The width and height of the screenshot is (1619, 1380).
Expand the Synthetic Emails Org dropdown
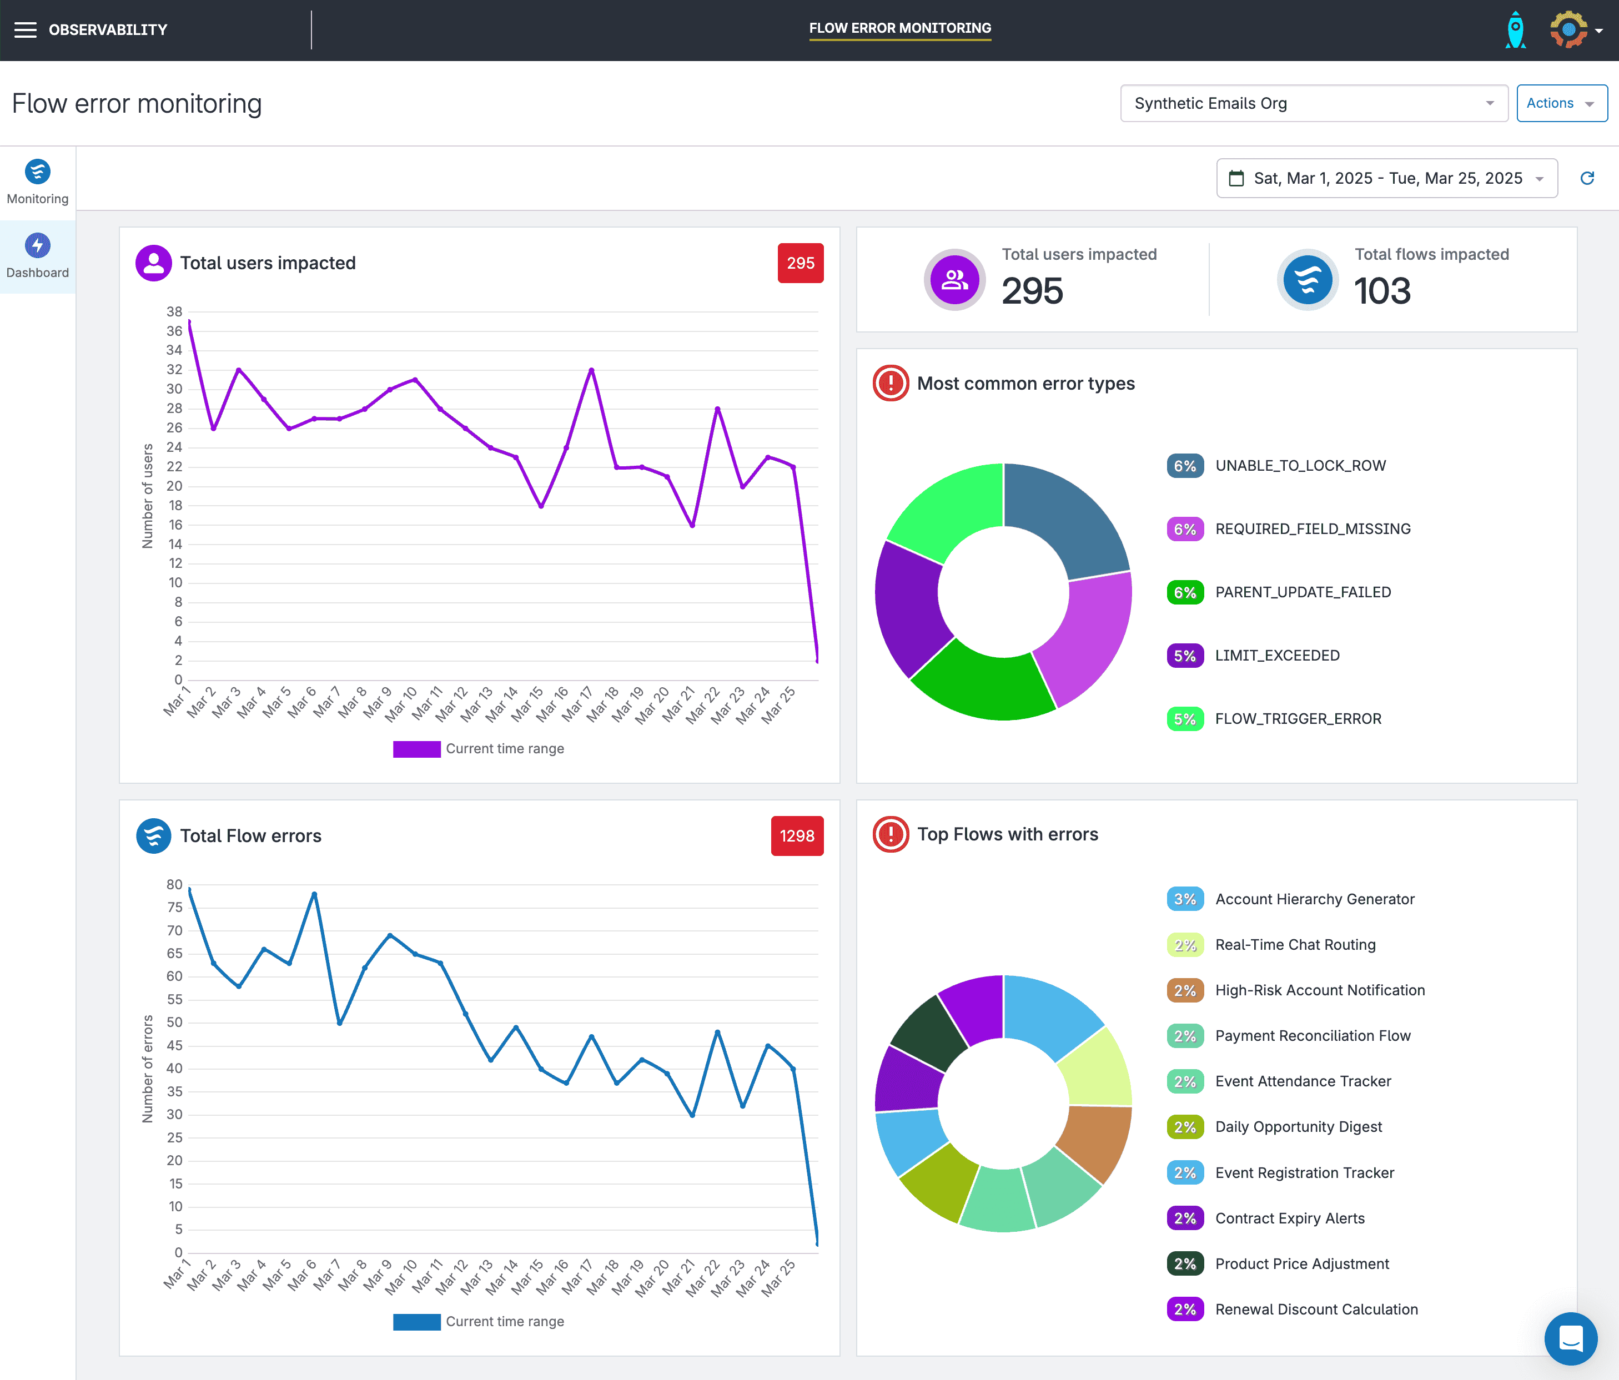tap(1314, 103)
